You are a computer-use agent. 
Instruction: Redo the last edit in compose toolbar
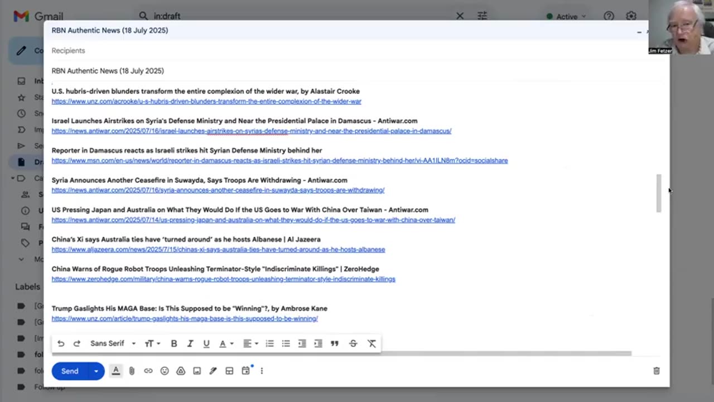point(77,343)
